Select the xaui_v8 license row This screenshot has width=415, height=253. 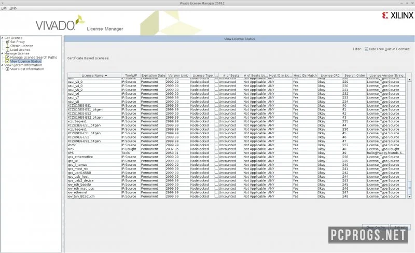point(237,102)
